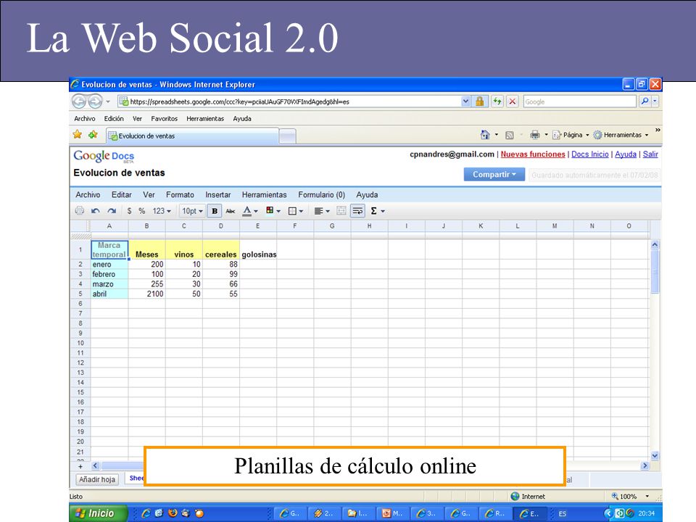Undo the last action in the spreadsheet
696x522 pixels.
click(x=96, y=211)
